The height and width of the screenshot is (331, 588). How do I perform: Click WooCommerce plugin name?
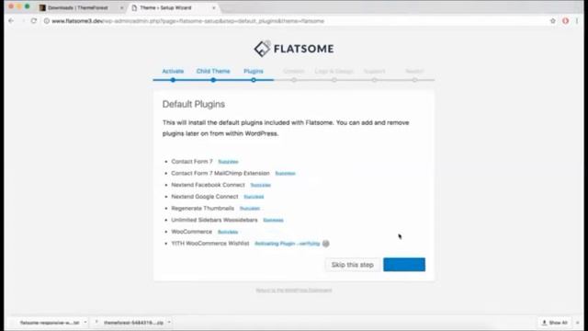(x=192, y=232)
